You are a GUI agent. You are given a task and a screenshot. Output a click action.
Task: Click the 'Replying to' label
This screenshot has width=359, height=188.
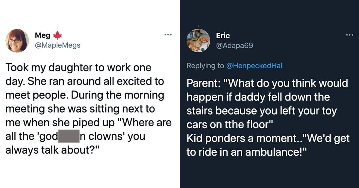click(205, 66)
